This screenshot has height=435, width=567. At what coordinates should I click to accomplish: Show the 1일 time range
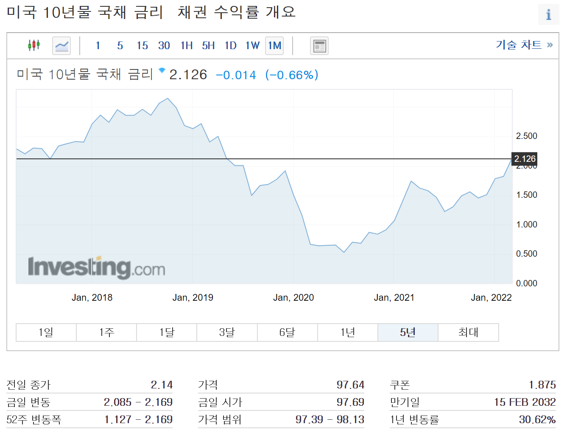pos(46,332)
